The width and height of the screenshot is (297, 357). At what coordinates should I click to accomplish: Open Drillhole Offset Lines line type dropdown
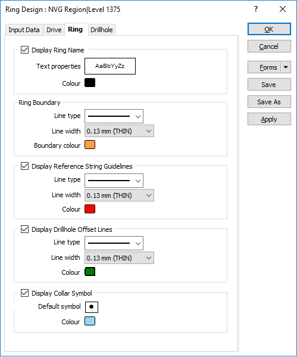tap(114, 243)
